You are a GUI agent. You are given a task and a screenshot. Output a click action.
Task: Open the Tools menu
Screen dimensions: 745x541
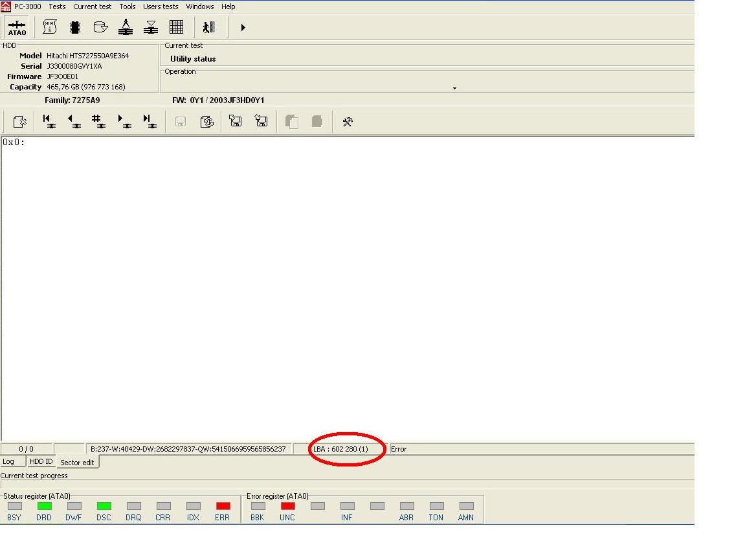pyautogui.click(x=128, y=6)
